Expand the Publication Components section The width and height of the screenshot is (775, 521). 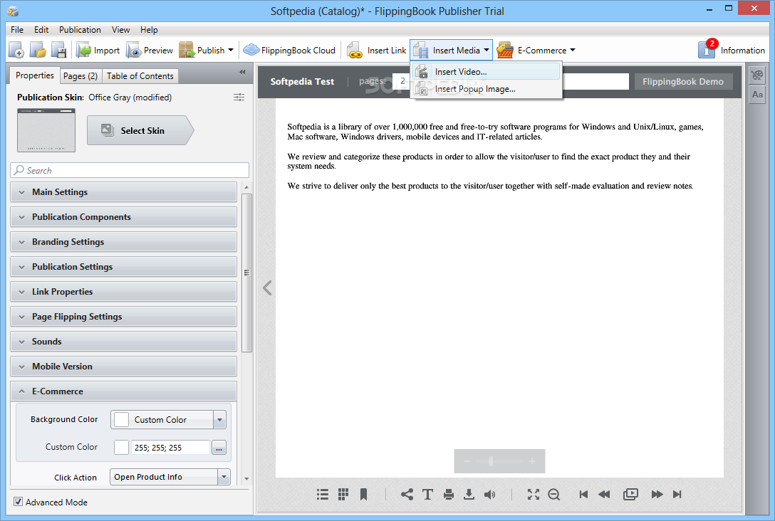coord(123,217)
